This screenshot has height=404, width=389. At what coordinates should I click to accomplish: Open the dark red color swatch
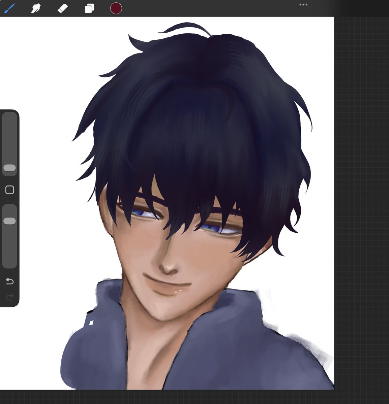click(116, 8)
